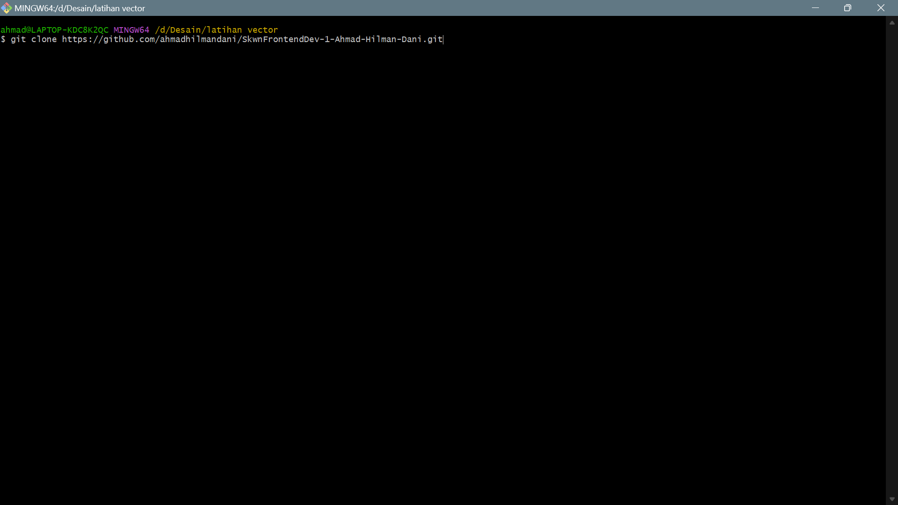Click the scrollbar up arrow
The width and height of the screenshot is (898, 505).
891,22
